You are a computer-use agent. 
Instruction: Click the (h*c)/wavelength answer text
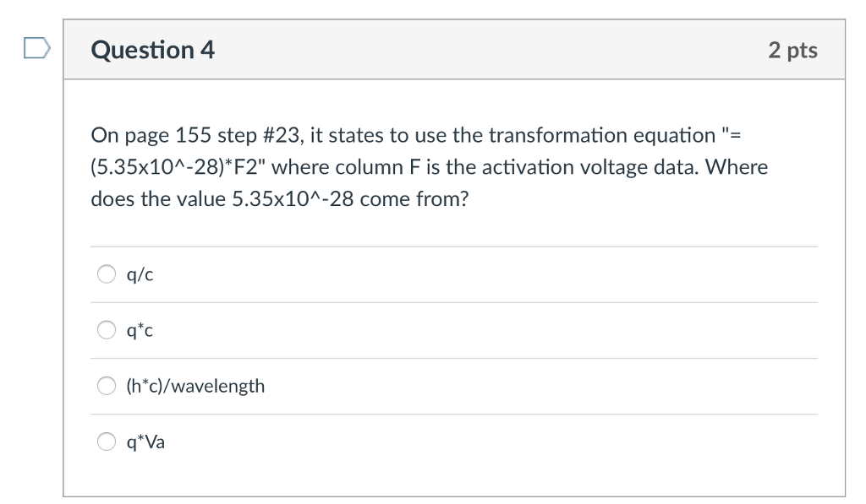click(x=195, y=386)
